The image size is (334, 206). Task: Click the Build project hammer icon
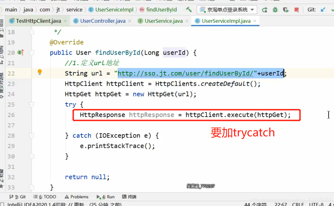coord(189,10)
